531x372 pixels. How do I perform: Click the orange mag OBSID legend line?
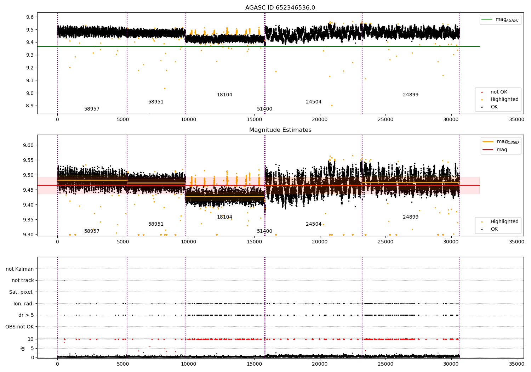[x=488, y=142]
